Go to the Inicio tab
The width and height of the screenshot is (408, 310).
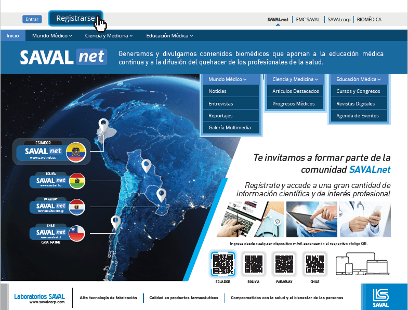[13, 36]
